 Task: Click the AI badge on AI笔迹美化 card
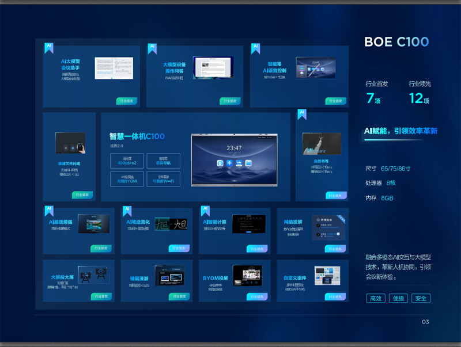[127, 211]
